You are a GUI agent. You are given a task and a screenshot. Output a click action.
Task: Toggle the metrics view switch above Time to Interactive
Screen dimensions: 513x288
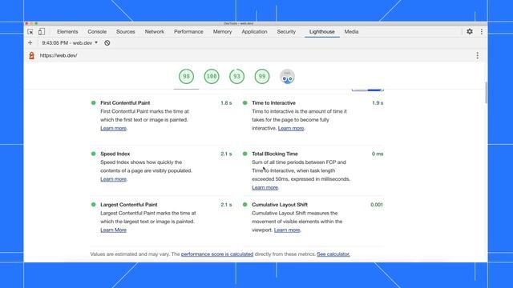pos(367,90)
